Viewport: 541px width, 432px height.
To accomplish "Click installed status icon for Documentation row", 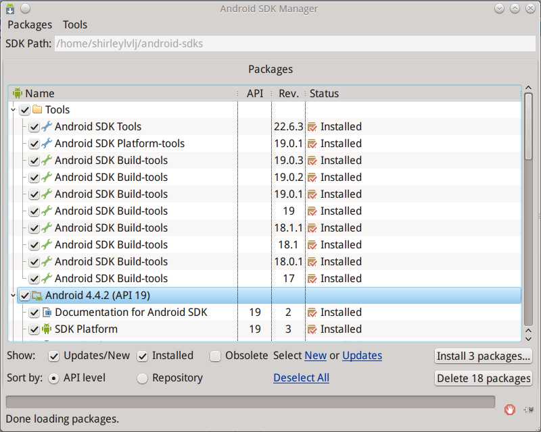I will (312, 313).
